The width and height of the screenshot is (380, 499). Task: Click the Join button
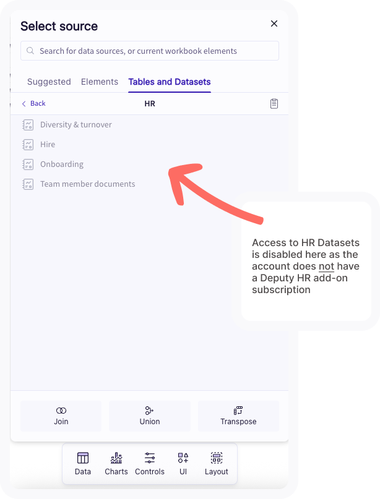61,416
